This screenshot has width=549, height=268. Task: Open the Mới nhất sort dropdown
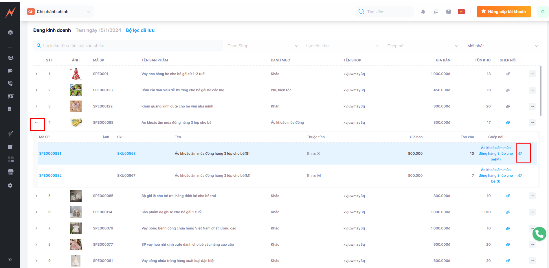pos(502,46)
